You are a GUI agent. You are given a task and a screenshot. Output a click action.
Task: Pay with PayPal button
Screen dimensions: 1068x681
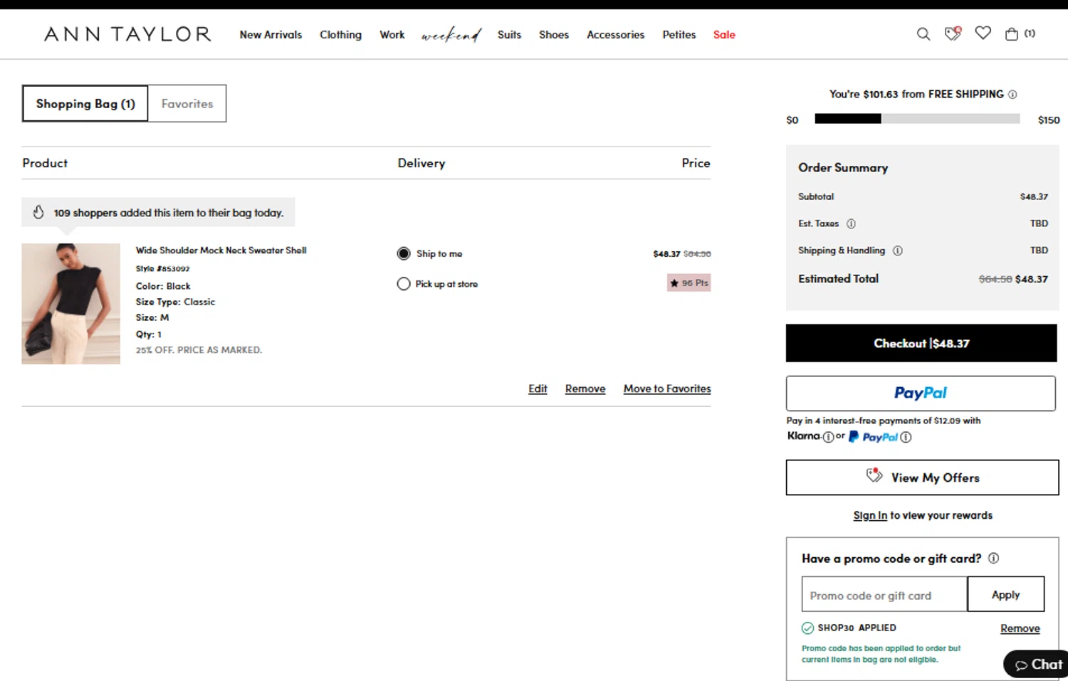921,394
